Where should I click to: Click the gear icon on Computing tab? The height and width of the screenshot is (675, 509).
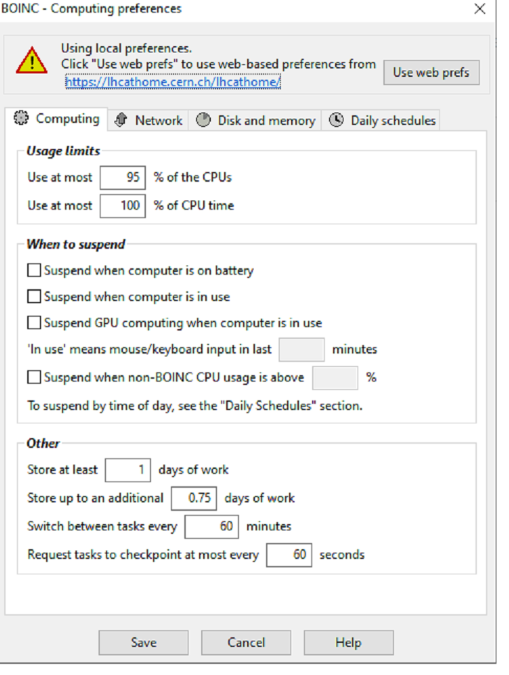[x=21, y=118]
